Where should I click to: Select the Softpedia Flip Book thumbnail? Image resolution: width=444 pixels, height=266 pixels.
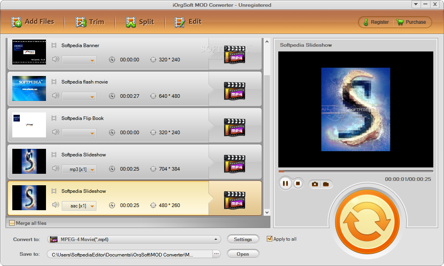[x=29, y=125]
